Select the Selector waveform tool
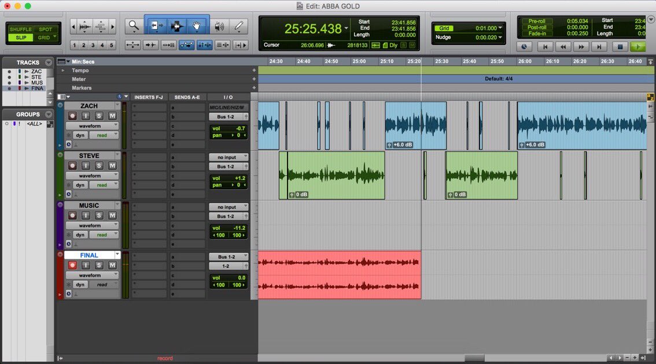 coord(176,27)
